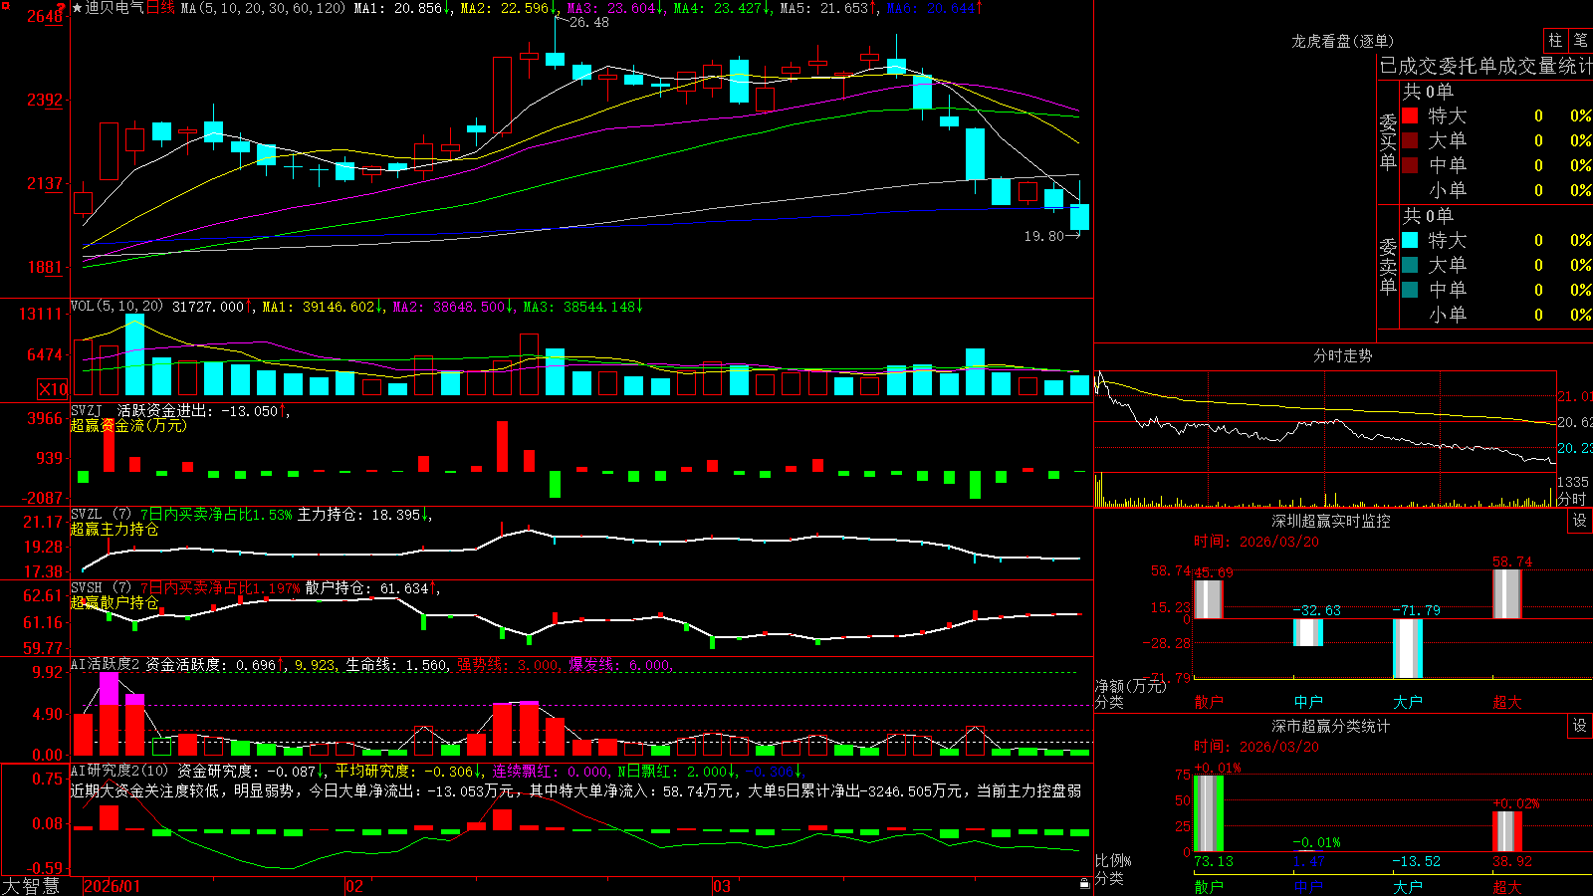Click the 2026/01 date marker on timeline
This screenshot has height=896, width=1593.
click(x=113, y=886)
